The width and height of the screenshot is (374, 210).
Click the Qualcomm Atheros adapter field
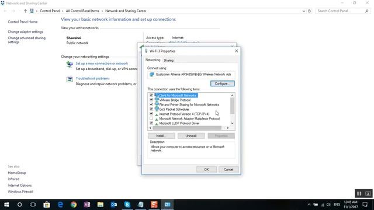[x=191, y=75]
